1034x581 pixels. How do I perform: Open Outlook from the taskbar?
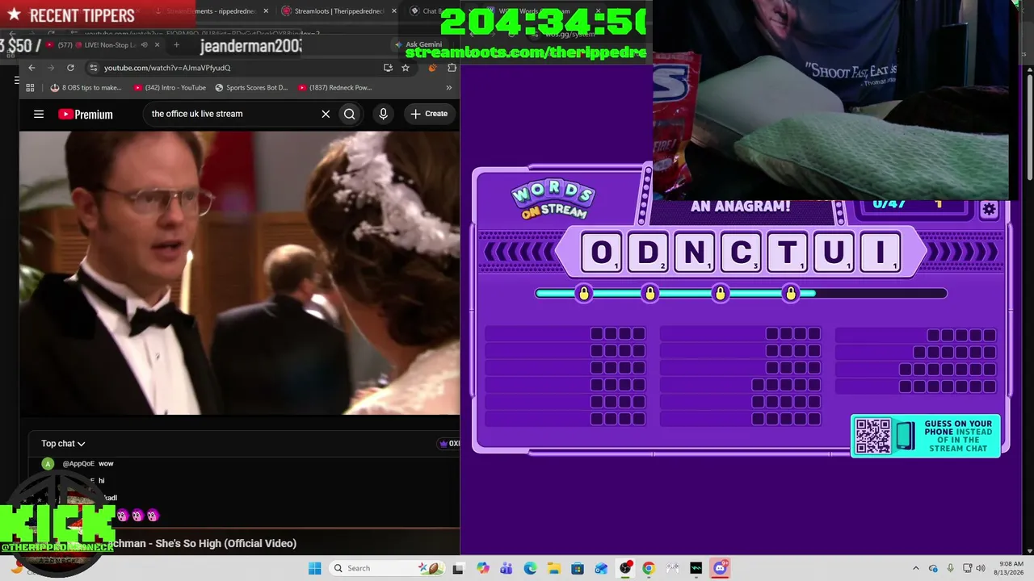(x=601, y=568)
